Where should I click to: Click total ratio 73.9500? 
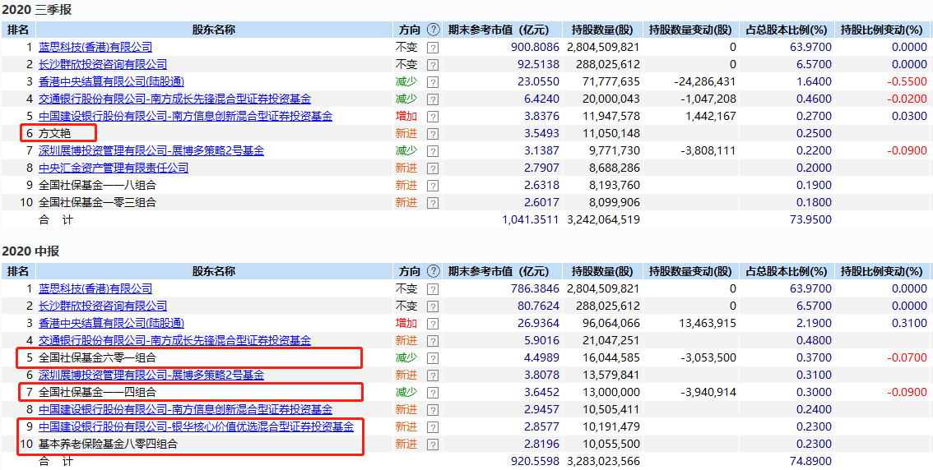point(812,219)
